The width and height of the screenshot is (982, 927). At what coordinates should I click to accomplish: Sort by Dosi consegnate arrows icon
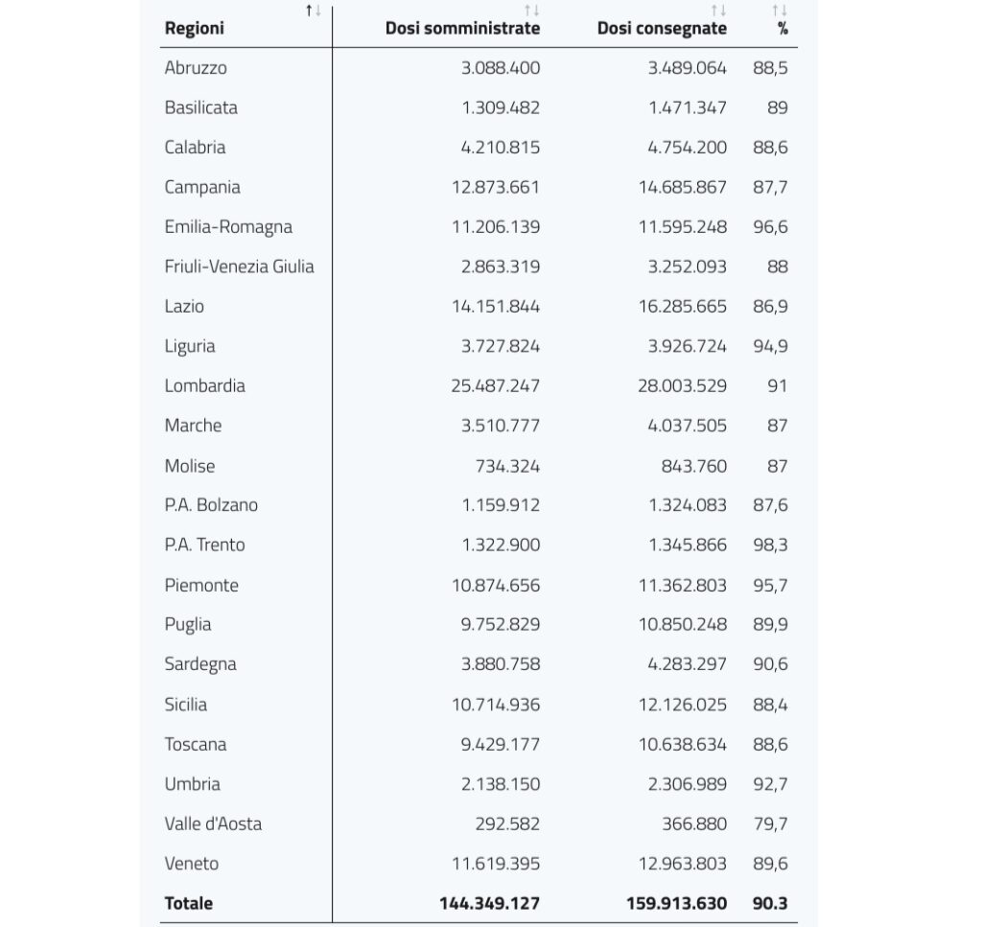pos(718,11)
